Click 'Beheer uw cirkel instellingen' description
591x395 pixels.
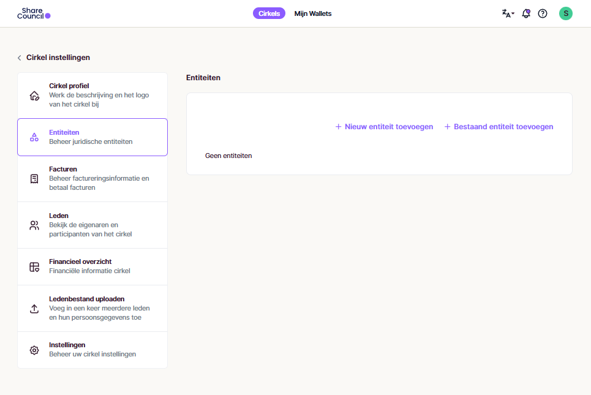tap(92, 355)
